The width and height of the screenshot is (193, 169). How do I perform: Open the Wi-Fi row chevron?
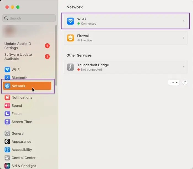point(184,21)
